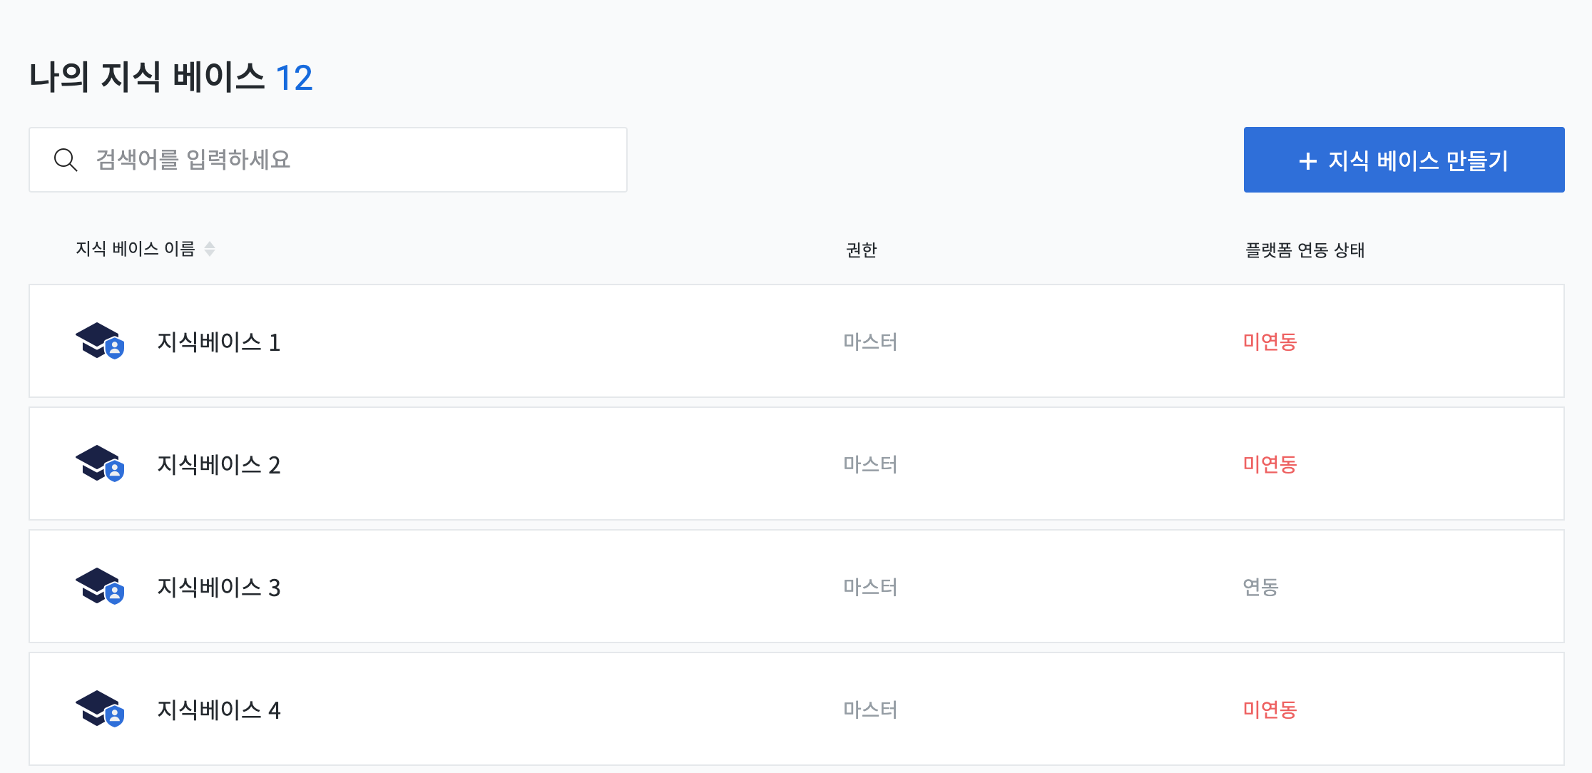Viewport: 1592px width, 773px height.
Task: Click the 플랫폼 연동 상태 column header
Action: tap(1305, 250)
